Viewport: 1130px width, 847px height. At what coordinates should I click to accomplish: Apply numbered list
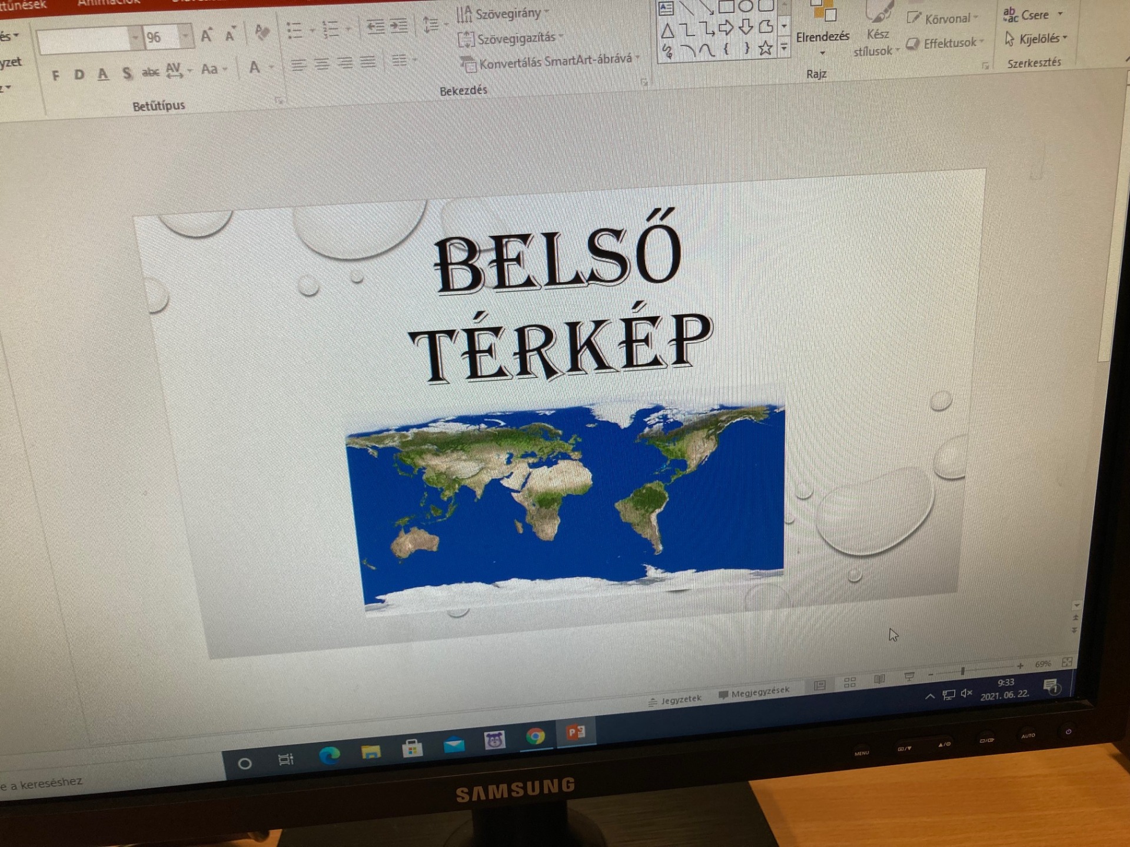click(331, 29)
